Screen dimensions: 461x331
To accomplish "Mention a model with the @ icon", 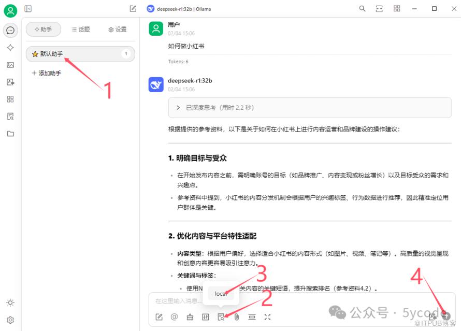I will click(x=174, y=317).
